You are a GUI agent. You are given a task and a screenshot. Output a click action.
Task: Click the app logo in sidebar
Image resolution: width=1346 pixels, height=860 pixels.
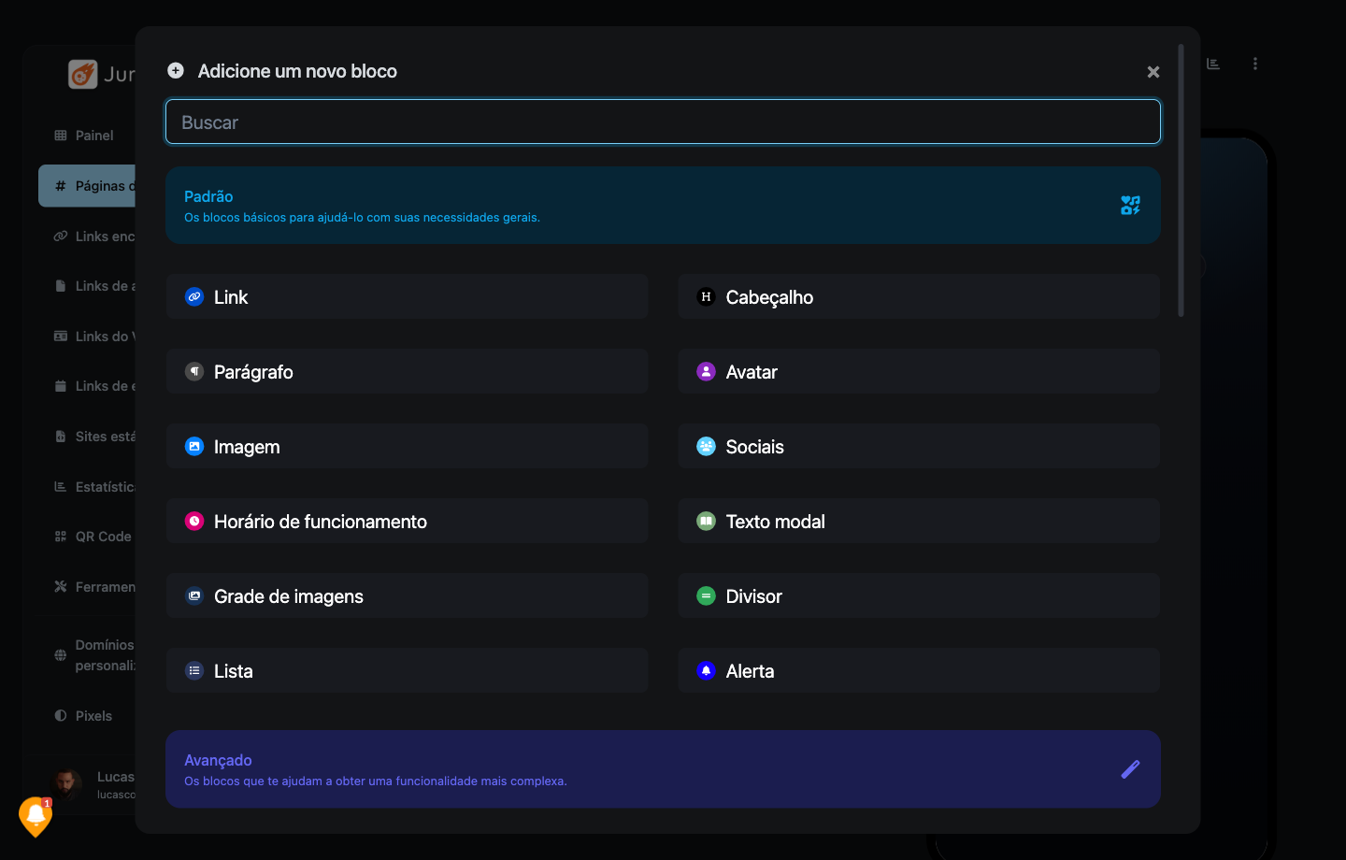pos(83,74)
